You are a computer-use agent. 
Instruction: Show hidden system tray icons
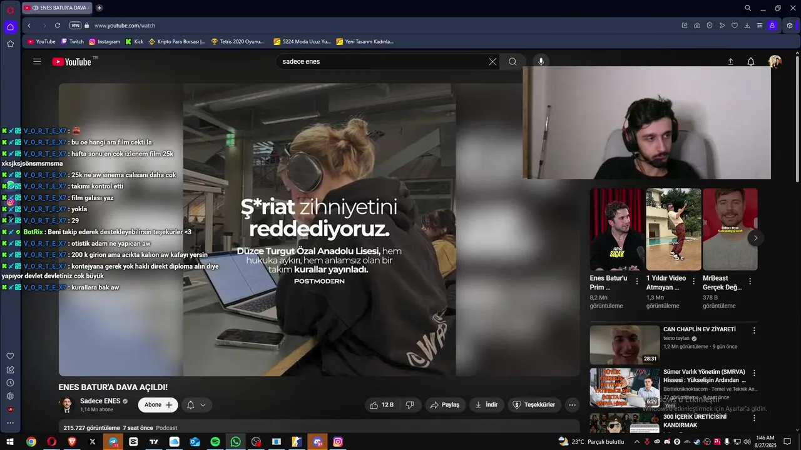pos(637,442)
